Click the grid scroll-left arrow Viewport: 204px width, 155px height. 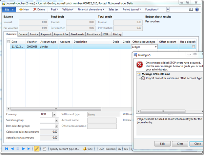[8, 109]
